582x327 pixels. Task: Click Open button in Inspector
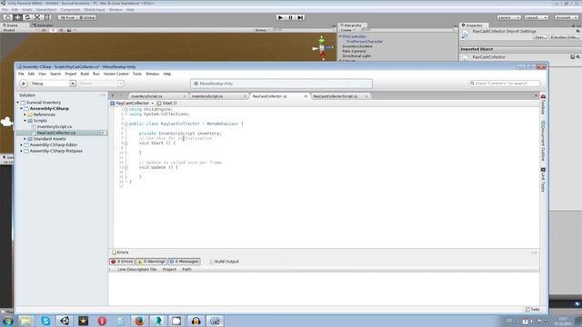tap(540, 37)
